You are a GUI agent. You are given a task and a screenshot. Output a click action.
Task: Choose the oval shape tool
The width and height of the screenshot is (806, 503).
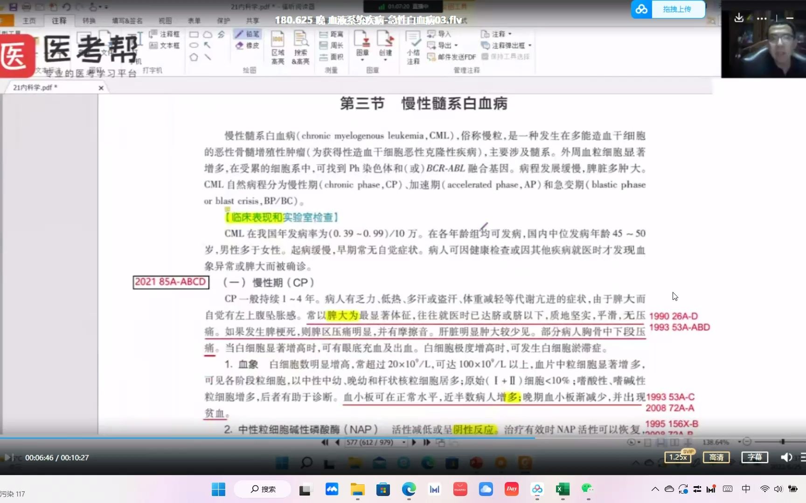click(194, 46)
